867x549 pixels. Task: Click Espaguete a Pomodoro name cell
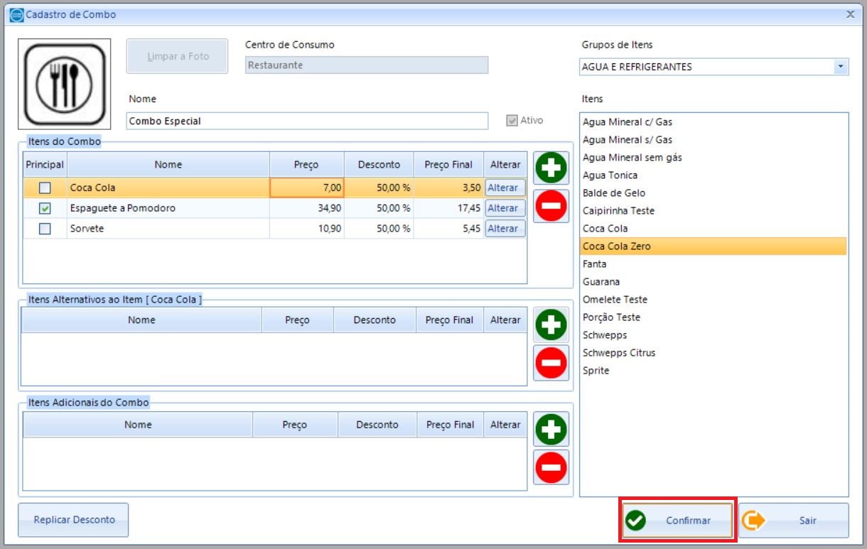[168, 208]
